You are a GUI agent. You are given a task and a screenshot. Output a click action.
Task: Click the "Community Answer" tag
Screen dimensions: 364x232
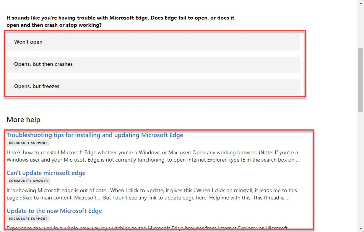pyautogui.click(x=28, y=181)
